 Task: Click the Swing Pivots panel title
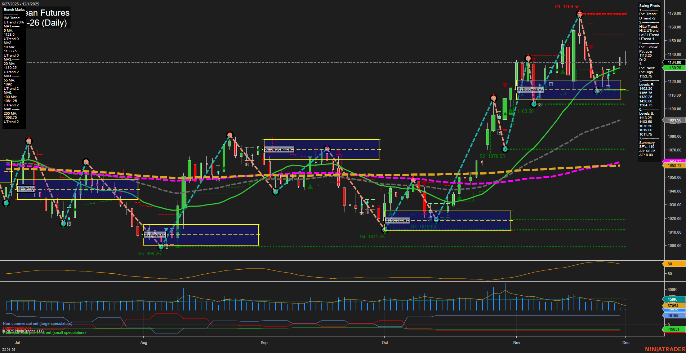(649, 5)
